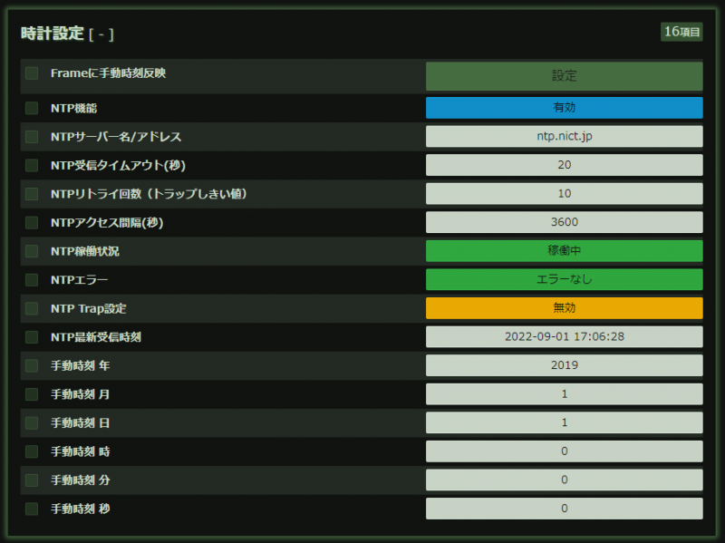Select the NTPアクセス間隔 field showing 3600

pyautogui.click(x=564, y=222)
